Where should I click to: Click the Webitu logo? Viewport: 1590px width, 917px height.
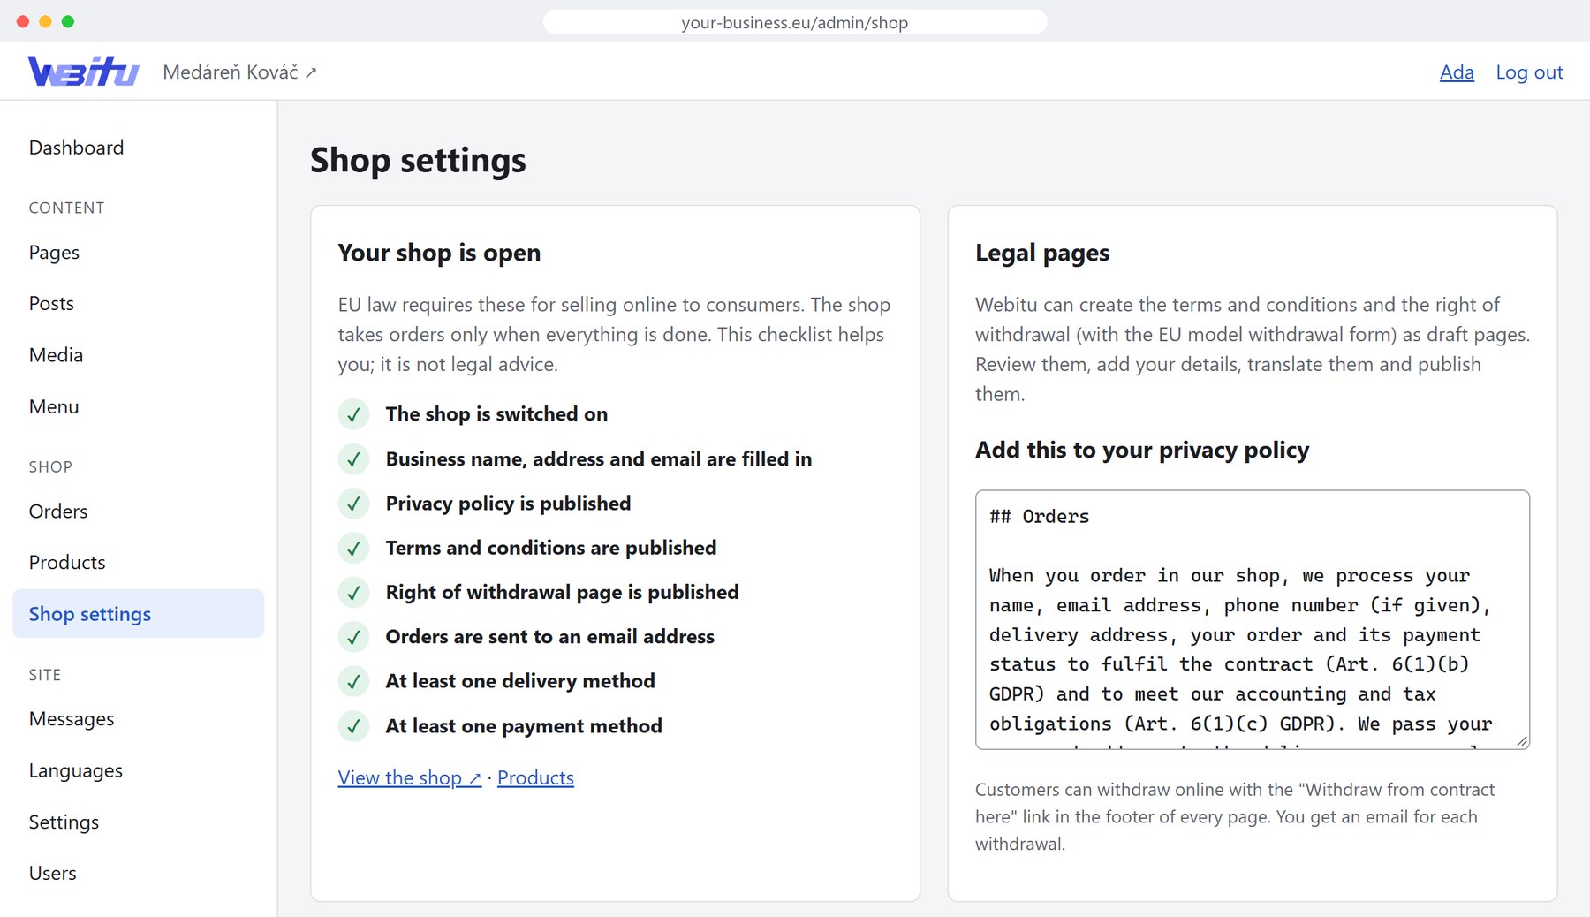point(83,71)
